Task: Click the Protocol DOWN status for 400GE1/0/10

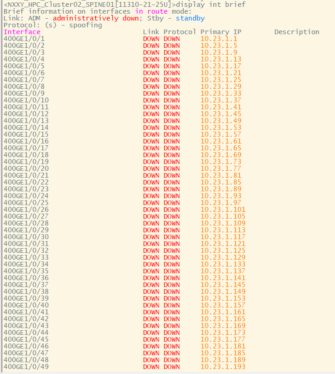Action: click(171, 100)
